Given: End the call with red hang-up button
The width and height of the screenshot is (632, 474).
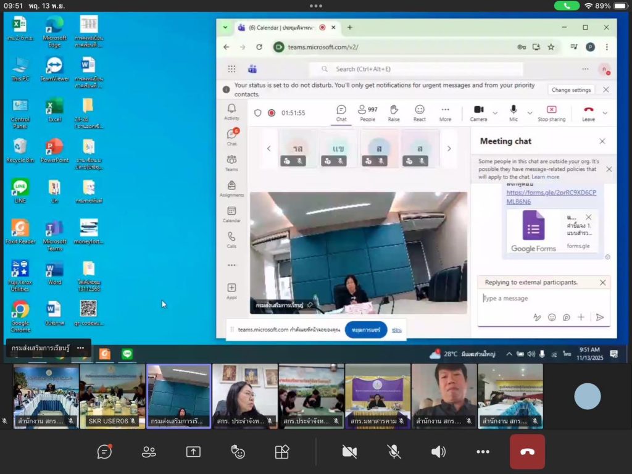Looking at the screenshot, I should click(x=527, y=452).
